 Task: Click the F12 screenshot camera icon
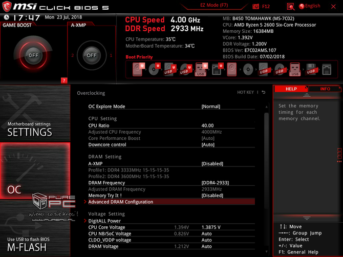[255, 7]
